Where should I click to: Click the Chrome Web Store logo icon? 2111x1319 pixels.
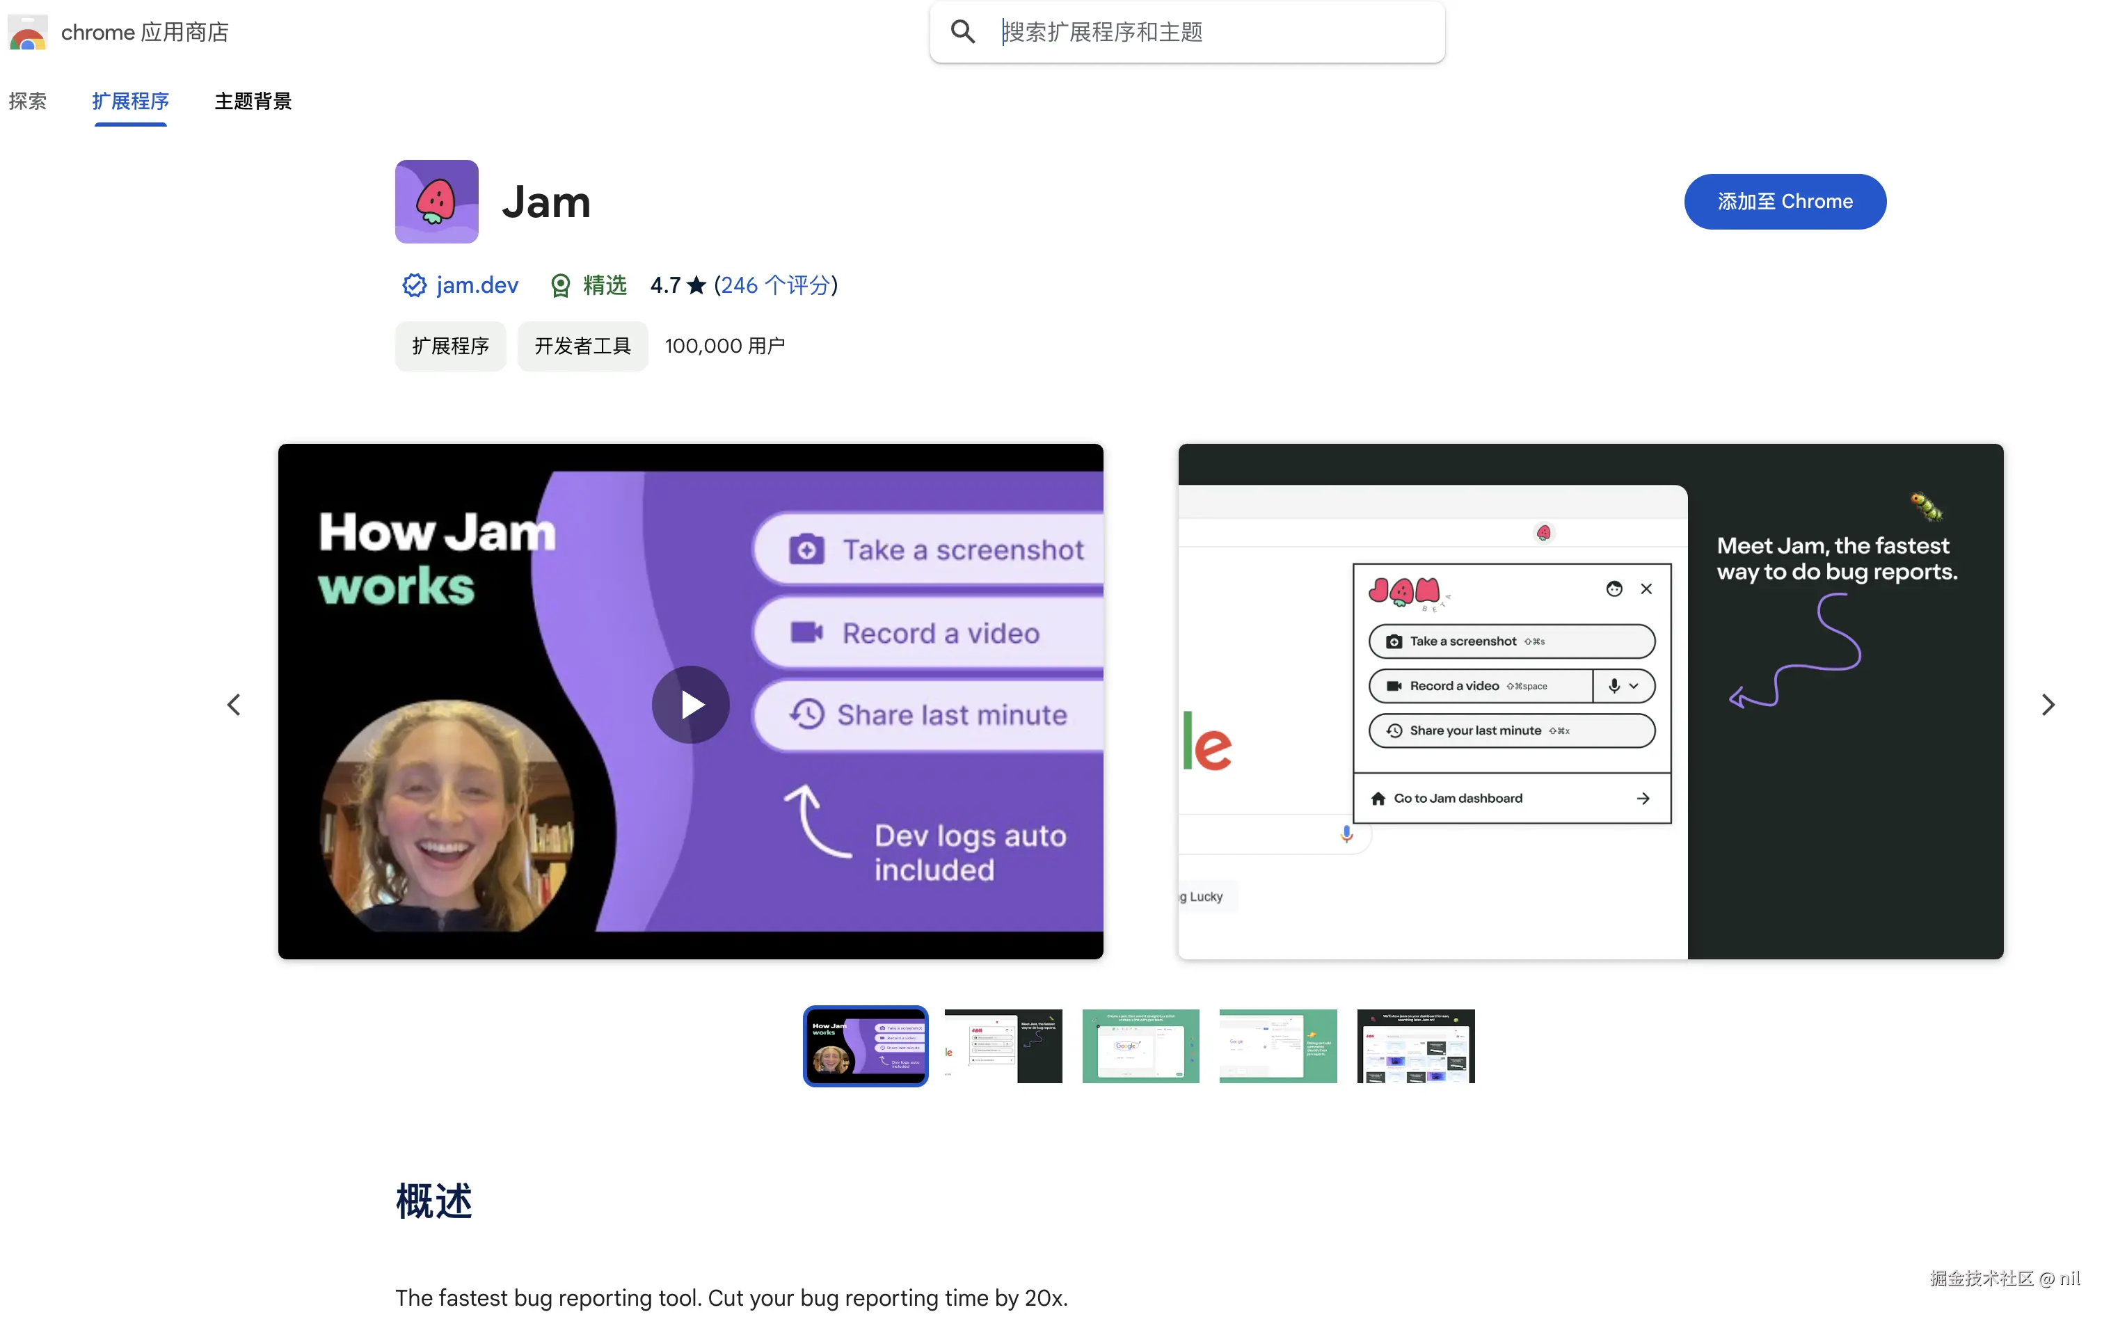[x=27, y=32]
